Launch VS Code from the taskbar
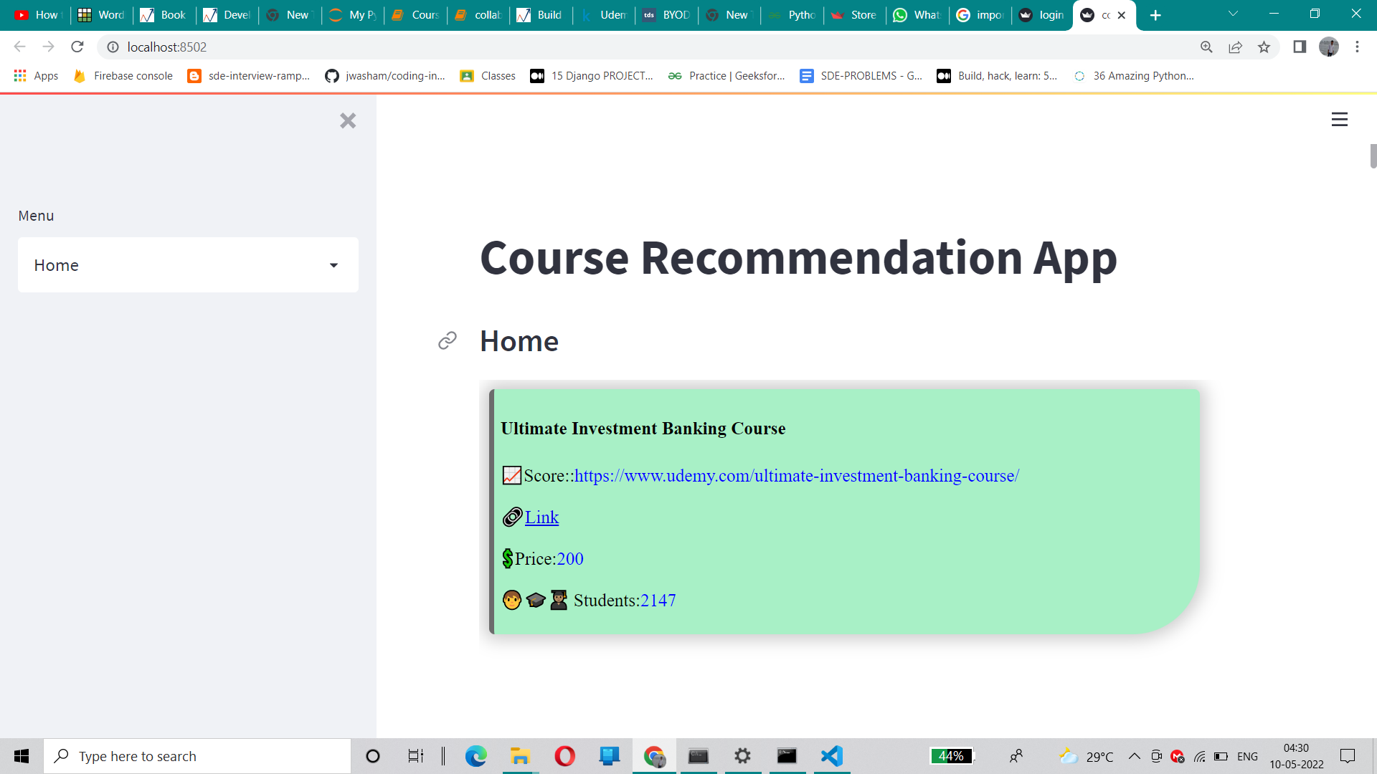This screenshot has height=774, width=1377. pyautogui.click(x=831, y=756)
